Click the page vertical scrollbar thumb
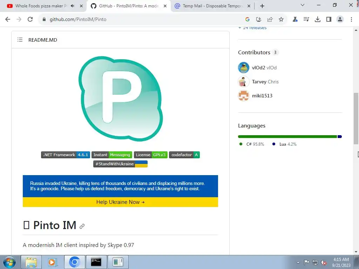This screenshot has height=269, width=359. [356, 118]
